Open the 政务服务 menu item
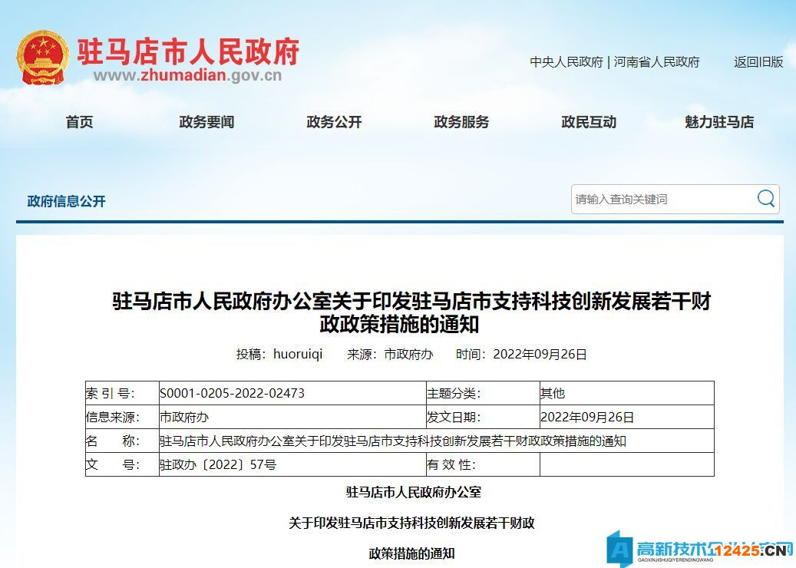Image resolution: width=796 pixels, height=568 pixels. point(461,122)
